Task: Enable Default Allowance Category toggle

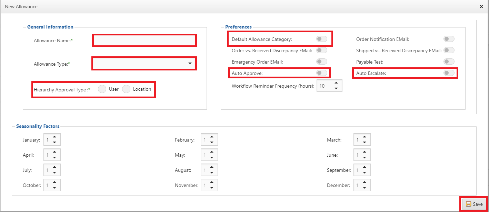Action: [x=321, y=39]
